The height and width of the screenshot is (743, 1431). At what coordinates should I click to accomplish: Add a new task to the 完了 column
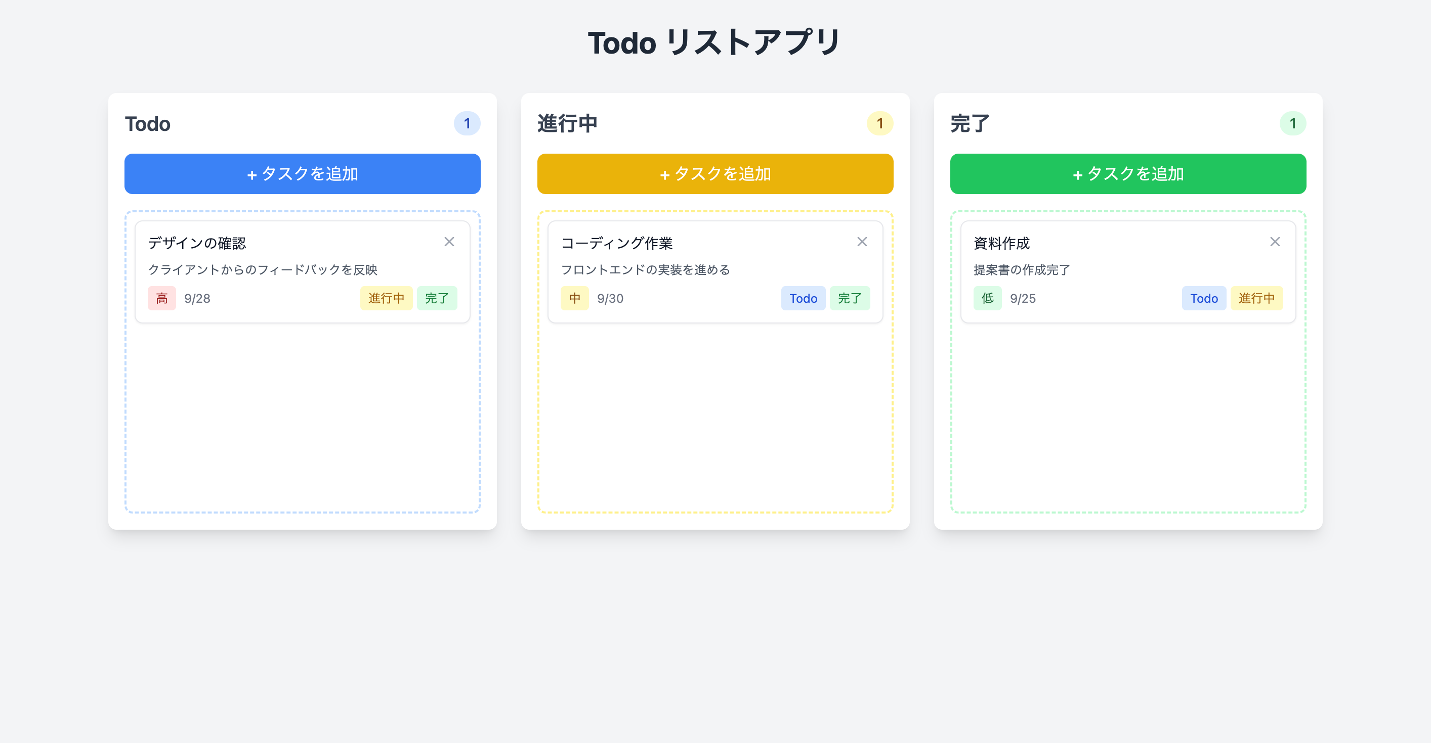[1128, 174]
